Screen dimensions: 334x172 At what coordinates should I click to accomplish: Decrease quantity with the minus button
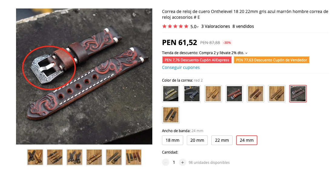[166, 162]
